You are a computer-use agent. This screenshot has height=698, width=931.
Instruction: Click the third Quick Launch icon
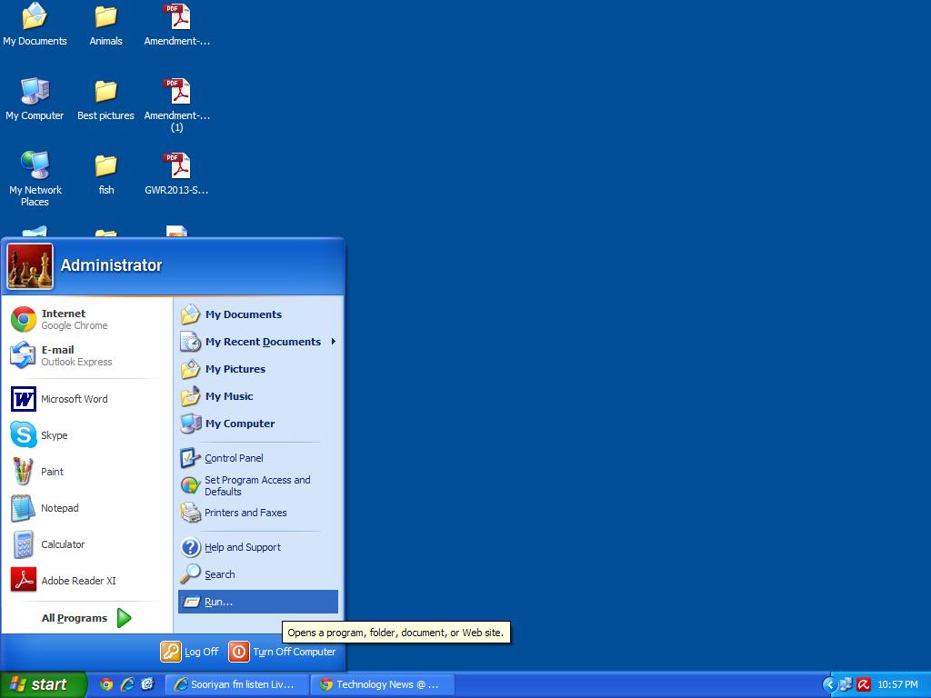tap(148, 684)
